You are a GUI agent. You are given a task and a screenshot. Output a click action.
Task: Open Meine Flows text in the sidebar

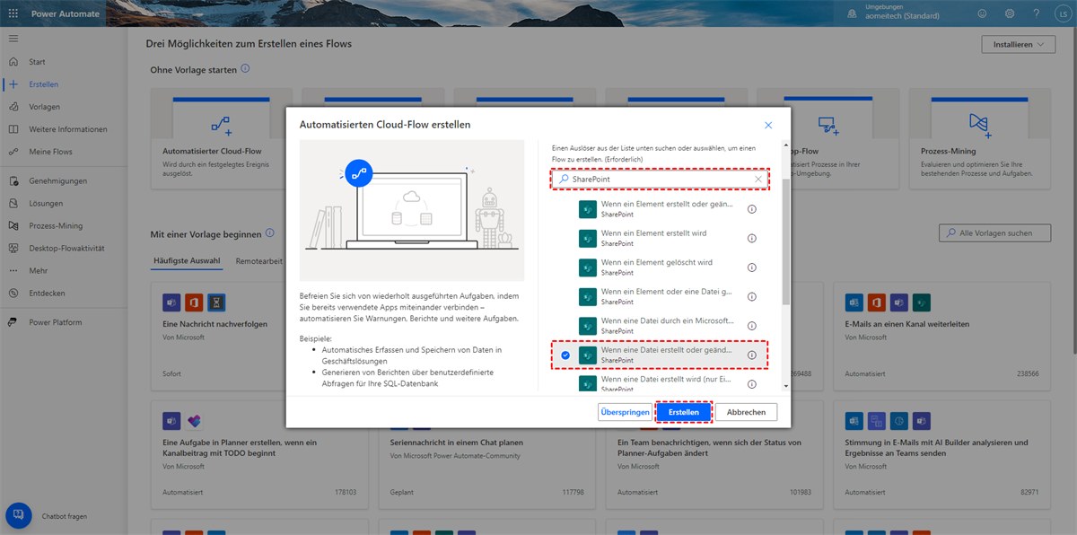pos(51,152)
